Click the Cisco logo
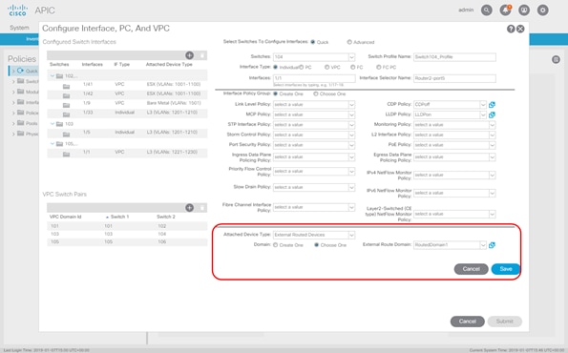 click(x=17, y=10)
